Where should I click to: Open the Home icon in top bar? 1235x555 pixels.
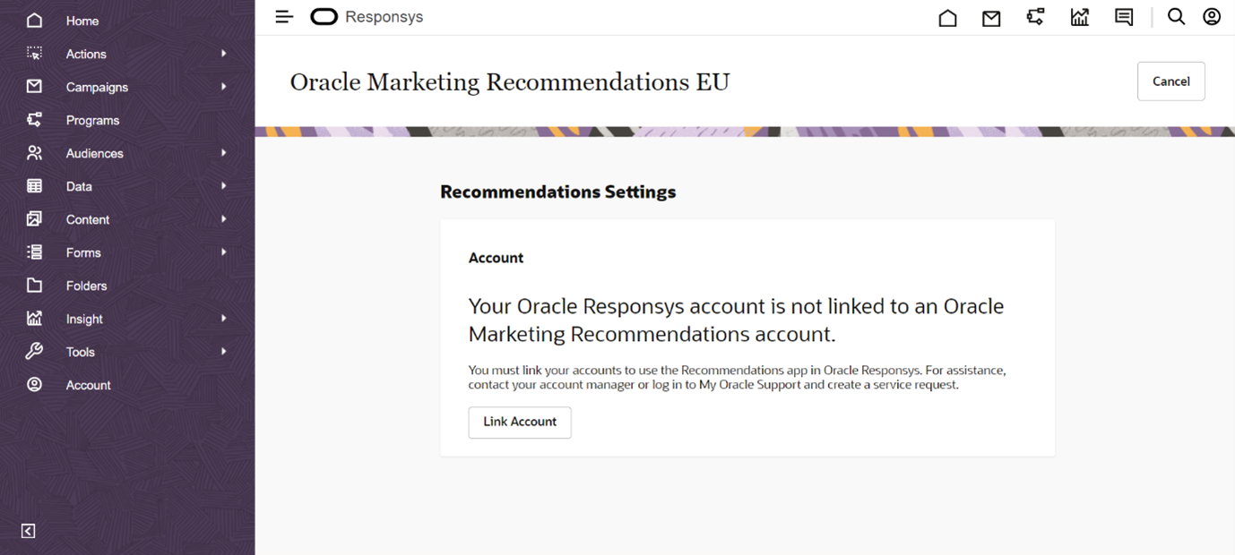[x=947, y=18]
